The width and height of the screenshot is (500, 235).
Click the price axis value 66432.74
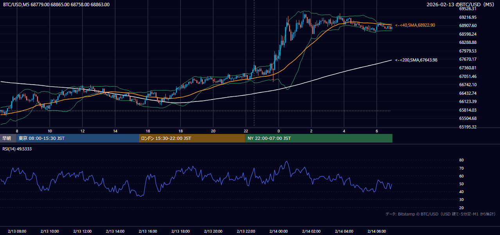468,93
